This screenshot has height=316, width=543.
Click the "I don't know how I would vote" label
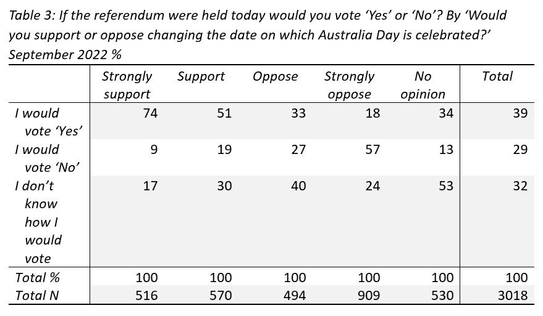point(40,222)
